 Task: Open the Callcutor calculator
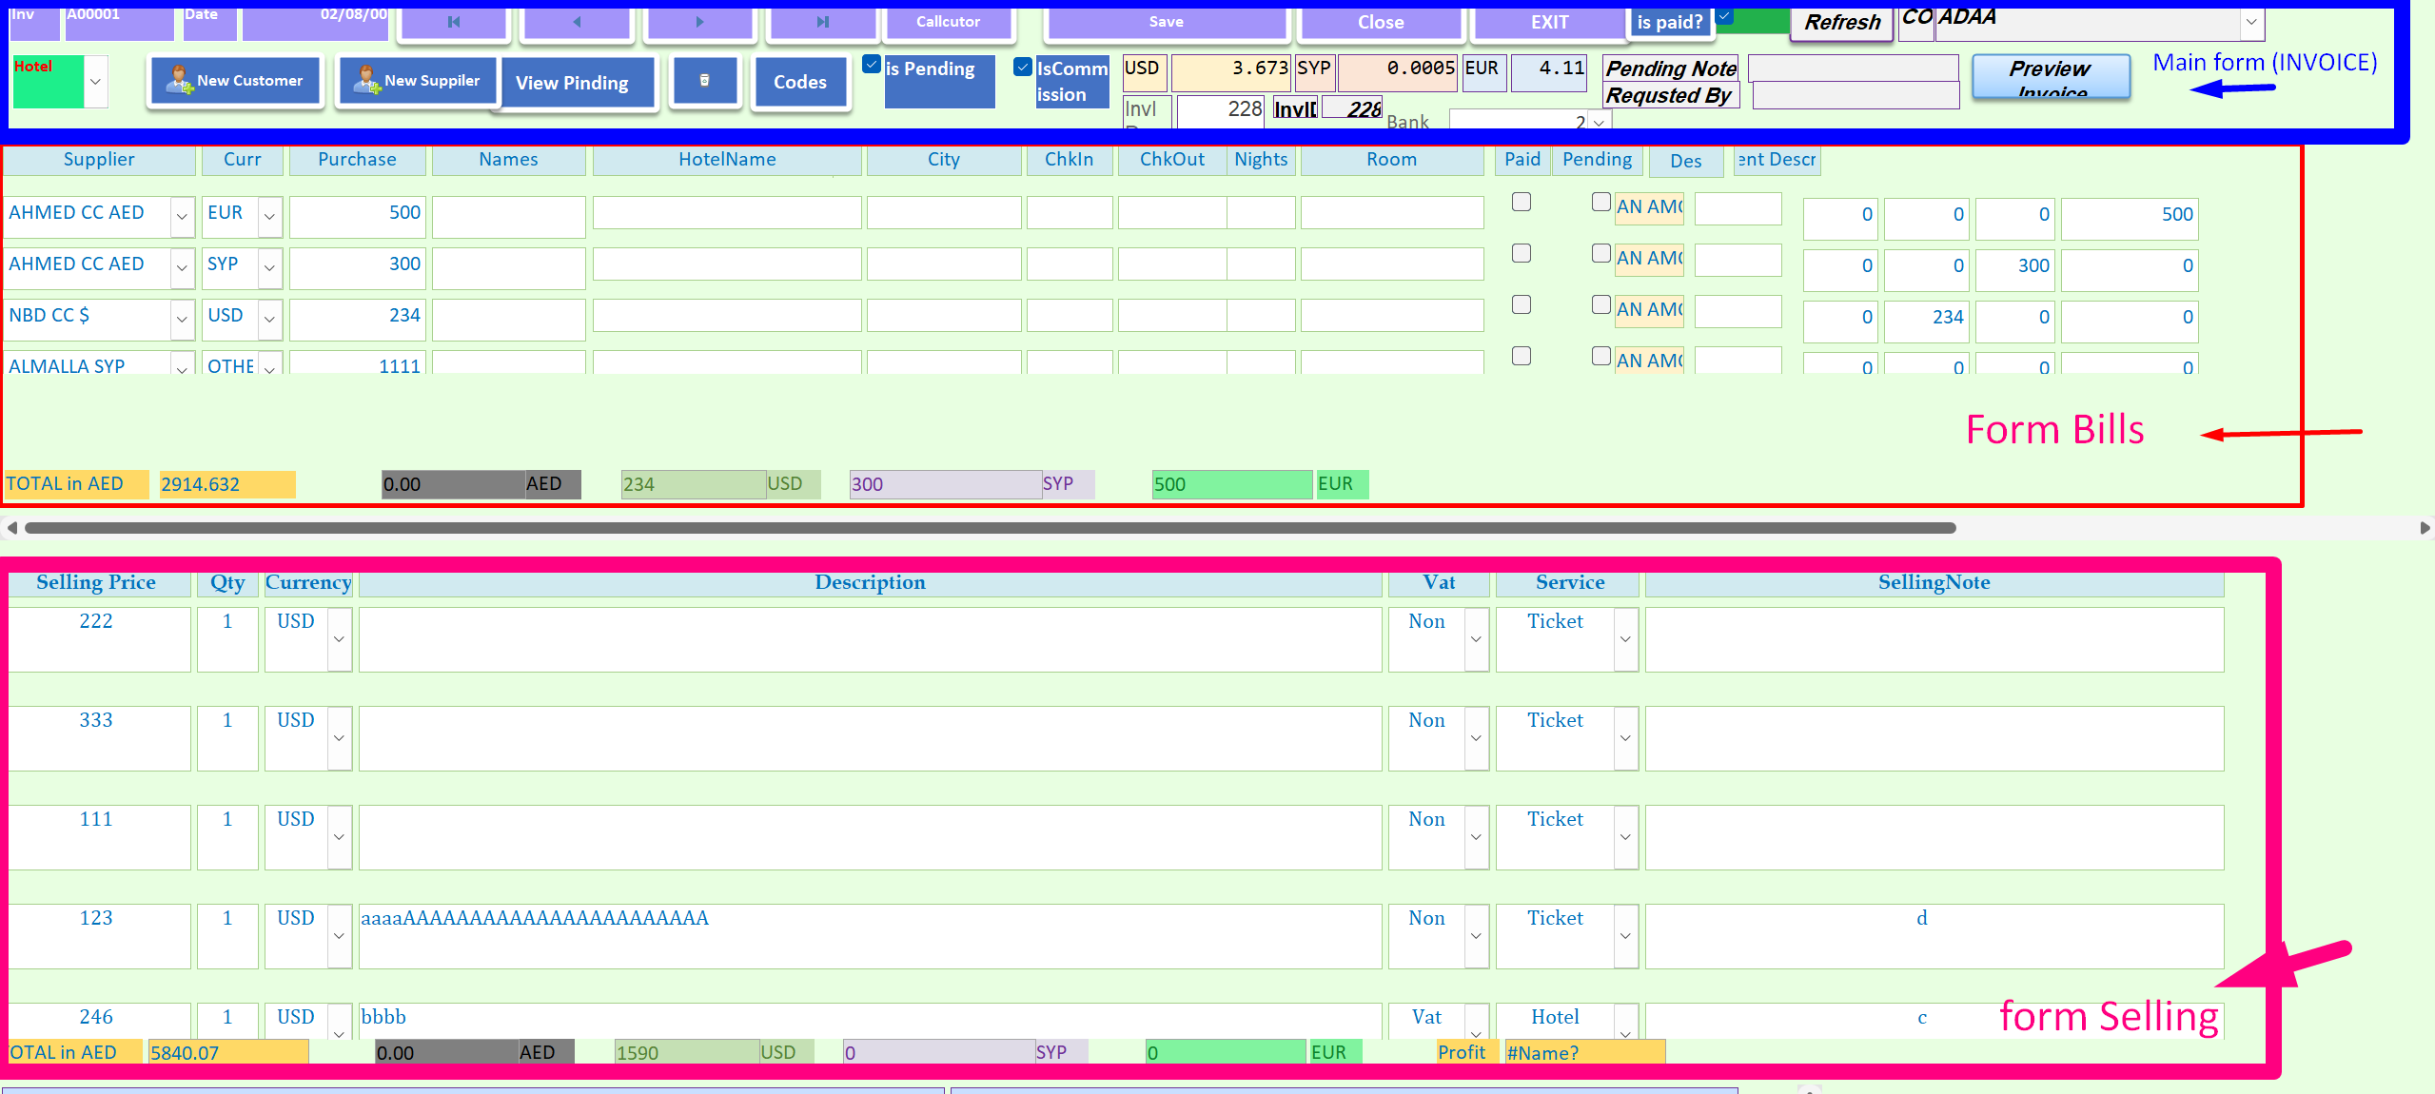pyautogui.click(x=948, y=22)
